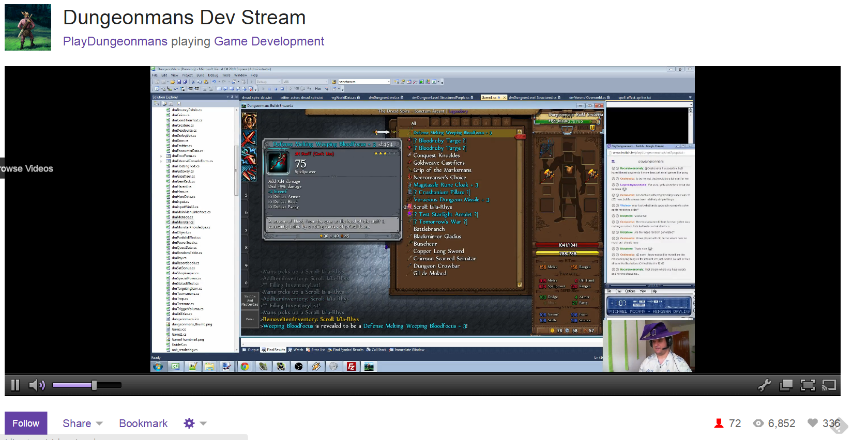This screenshot has width=852, height=440.
Task: Open Skills And Masteries in the game
Action: click(x=250, y=300)
